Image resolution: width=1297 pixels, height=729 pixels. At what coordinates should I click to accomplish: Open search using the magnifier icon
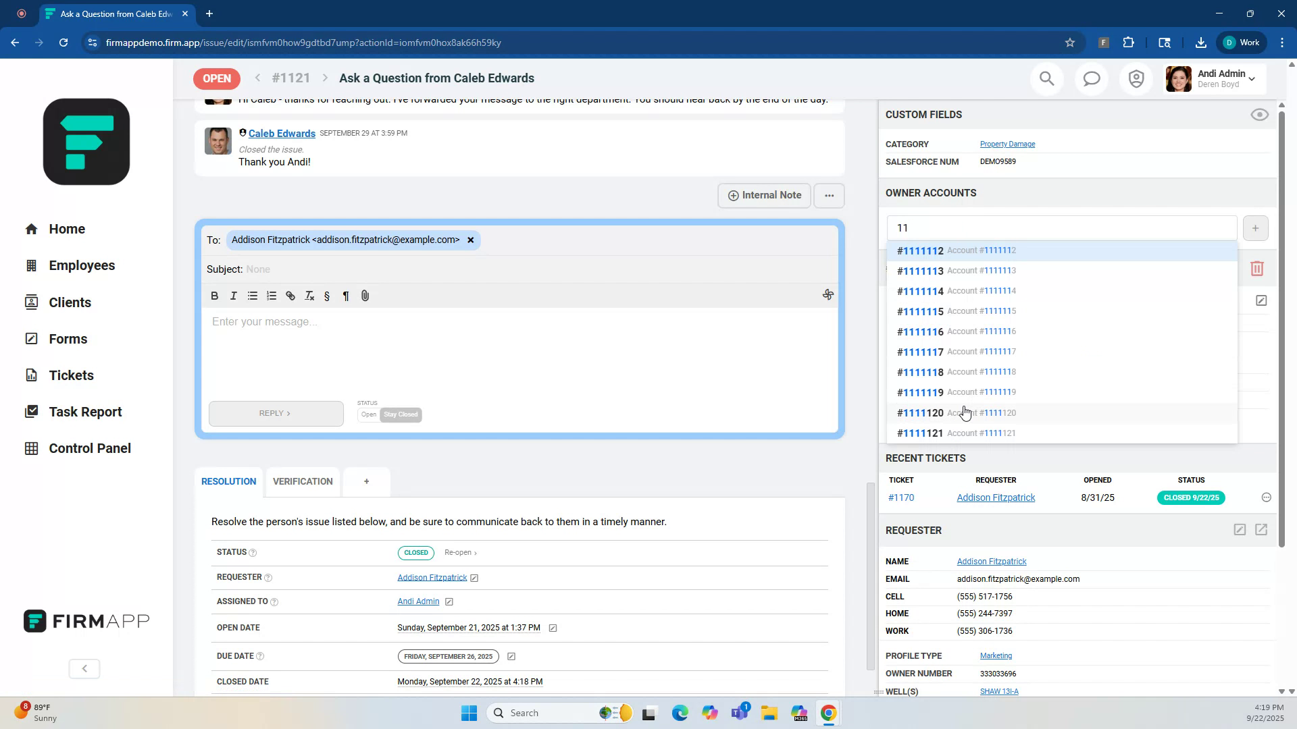(1046, 78)
